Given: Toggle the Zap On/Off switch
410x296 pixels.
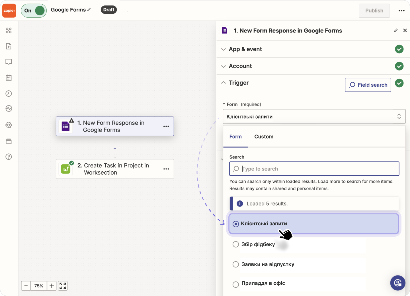Looking at the screenshot, I should pyautogui.click(x=34, y=10).
